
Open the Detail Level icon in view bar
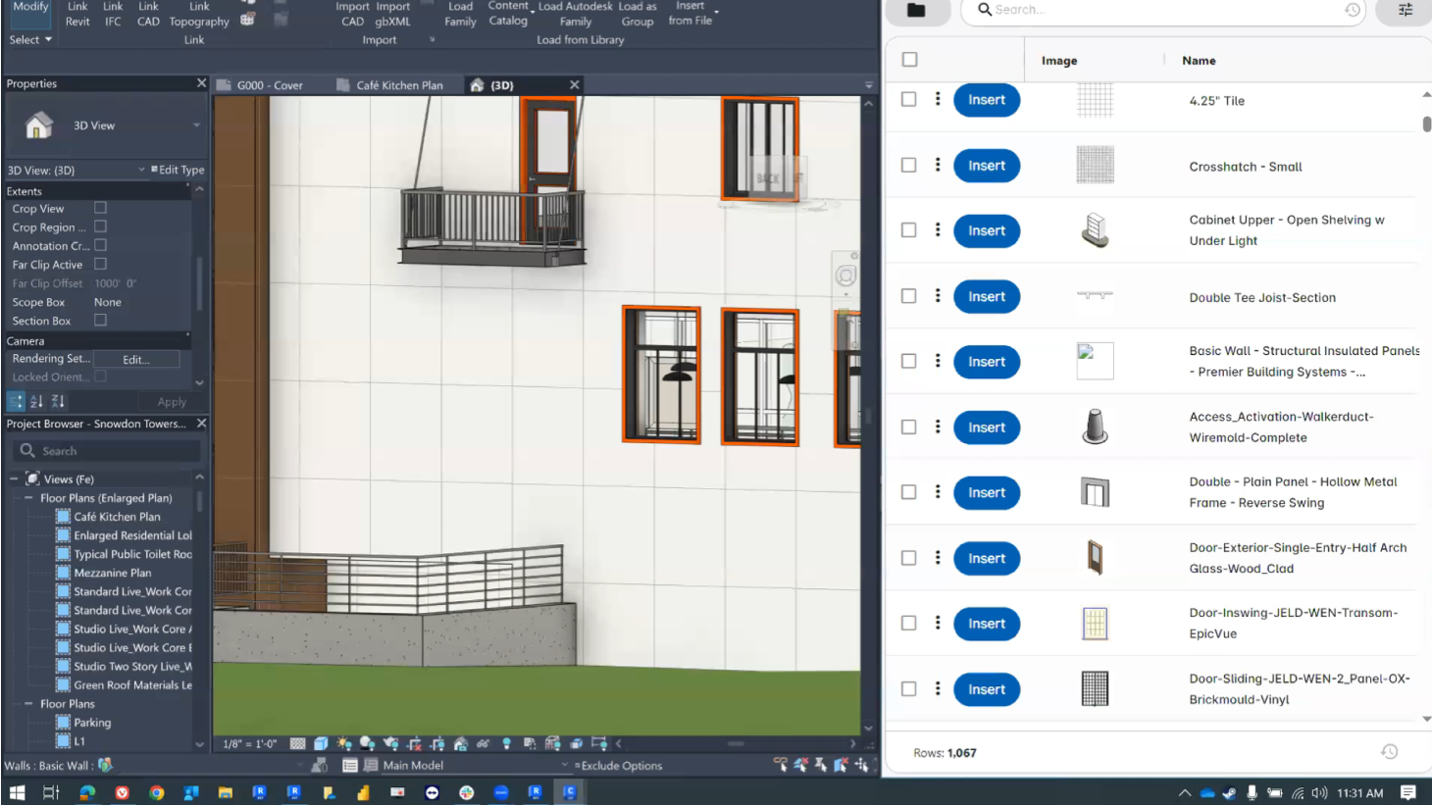click(x=295, y=742)
